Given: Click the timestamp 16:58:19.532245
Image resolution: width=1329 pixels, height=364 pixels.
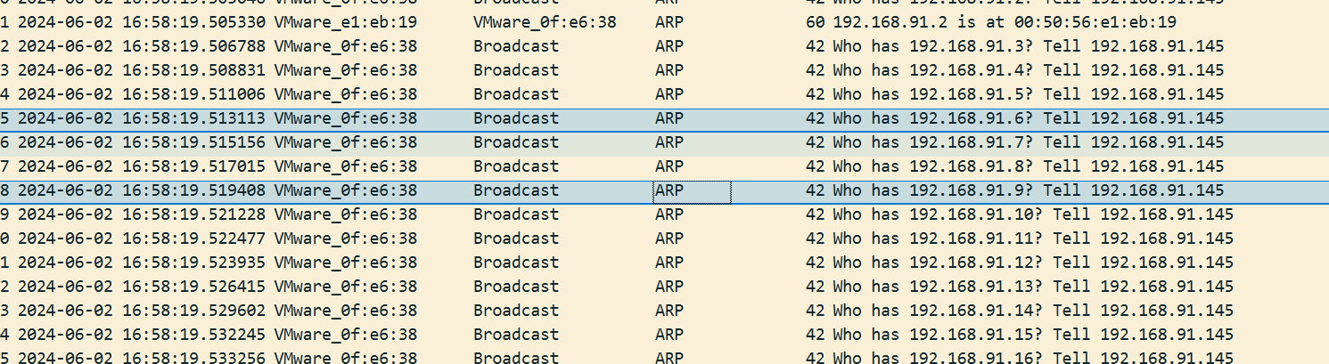Looking at the screenshot, I should [194, 335].
